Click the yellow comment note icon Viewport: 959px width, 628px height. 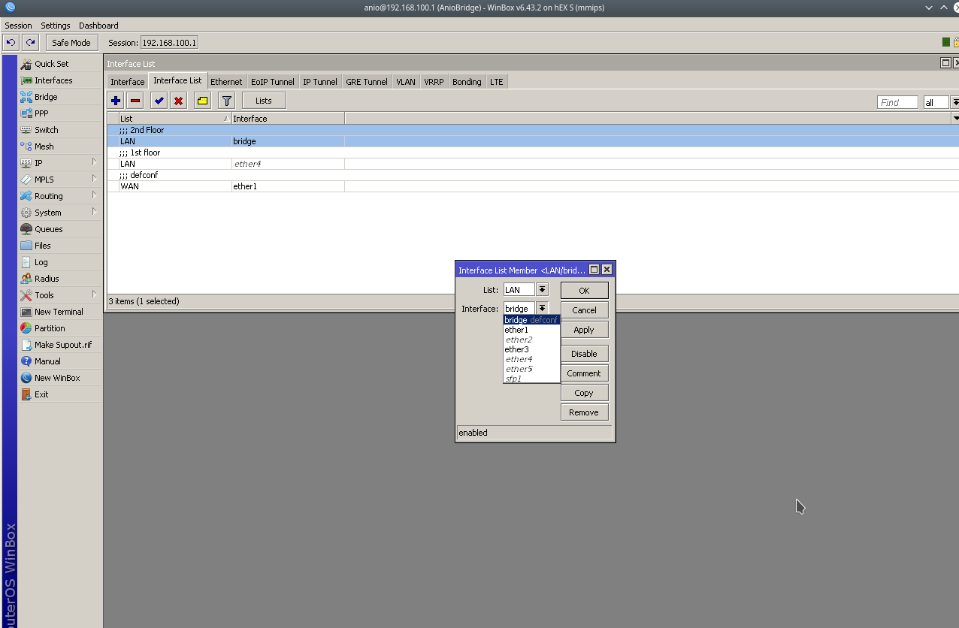point(202,101)
